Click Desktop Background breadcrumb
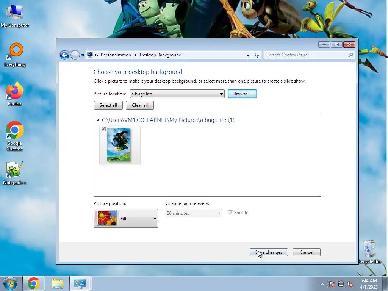Screen dimensions: 388x291 point(161,55)
